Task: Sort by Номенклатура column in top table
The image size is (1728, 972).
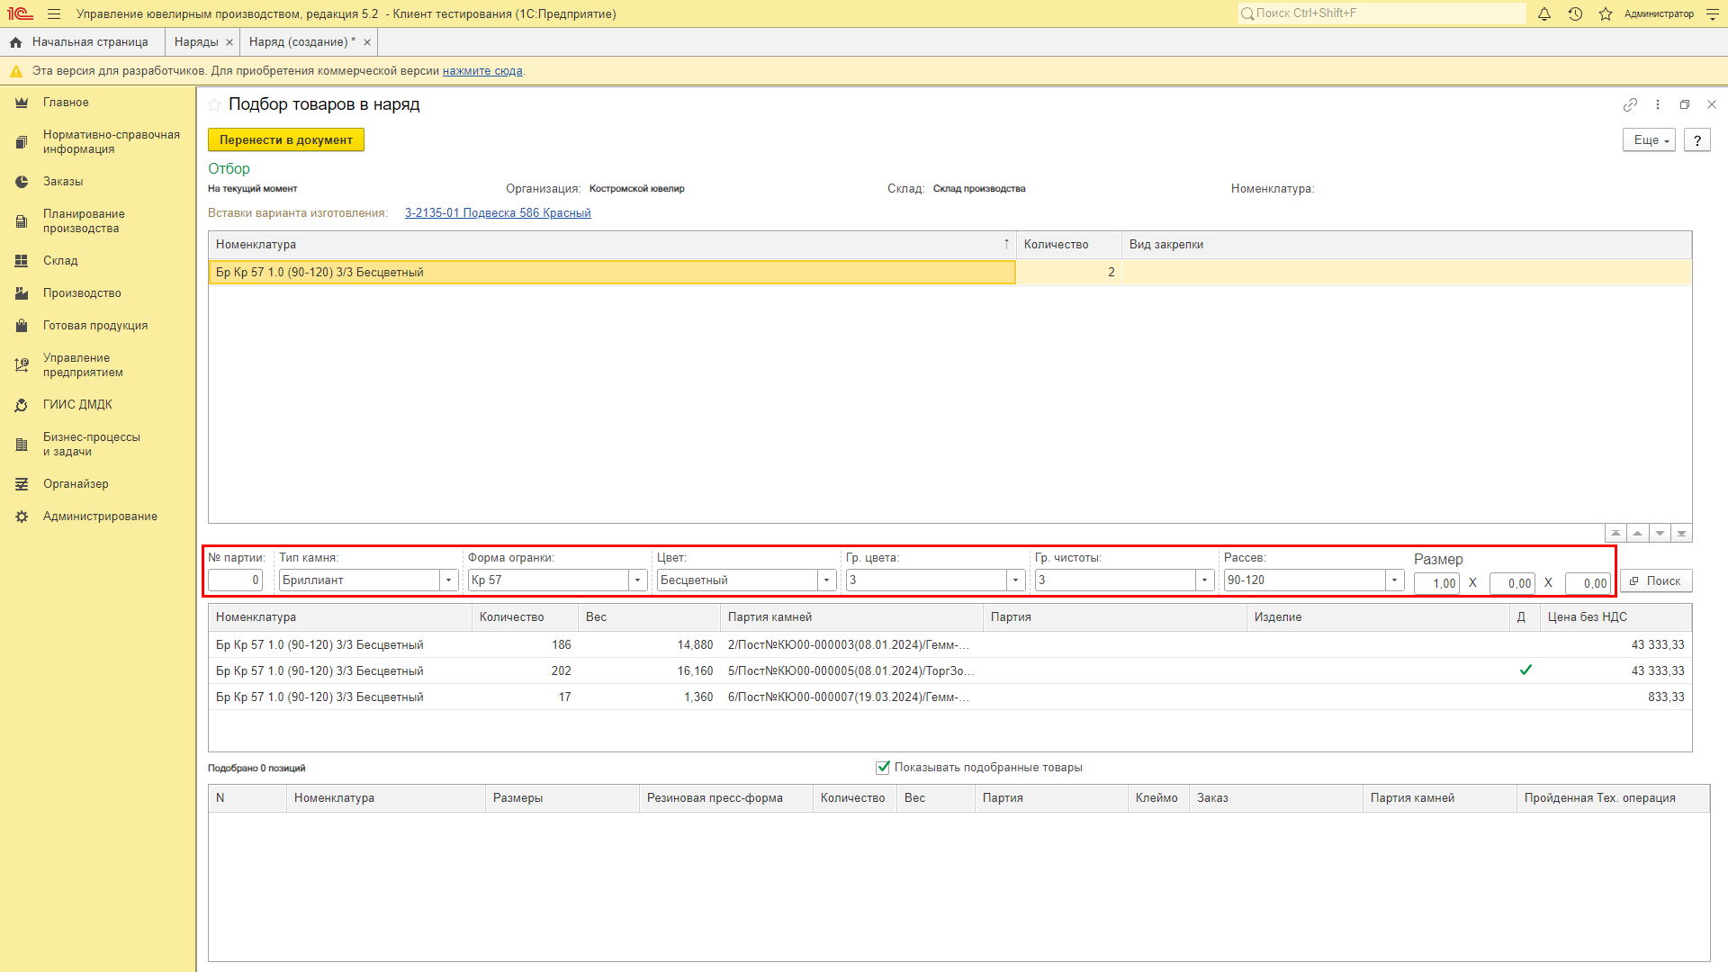Action: pos(612,245)
